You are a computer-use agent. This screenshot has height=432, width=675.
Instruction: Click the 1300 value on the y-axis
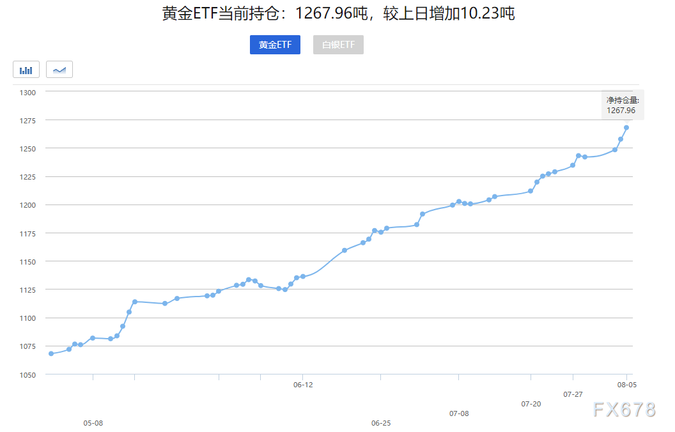point(28,92)
